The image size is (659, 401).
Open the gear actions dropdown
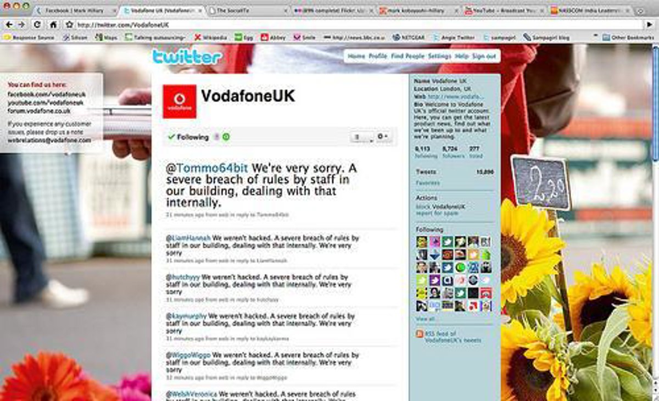pos(383,136)
